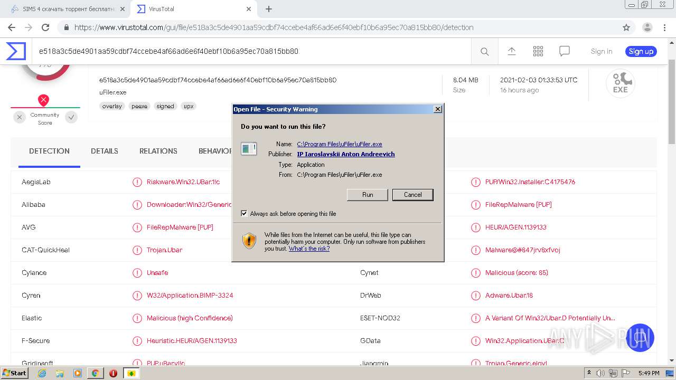This screenshot has width=676, height=380.
Task: Click the PUP/Win32.Installer.C4175476 result
Action: coord(530,182)
